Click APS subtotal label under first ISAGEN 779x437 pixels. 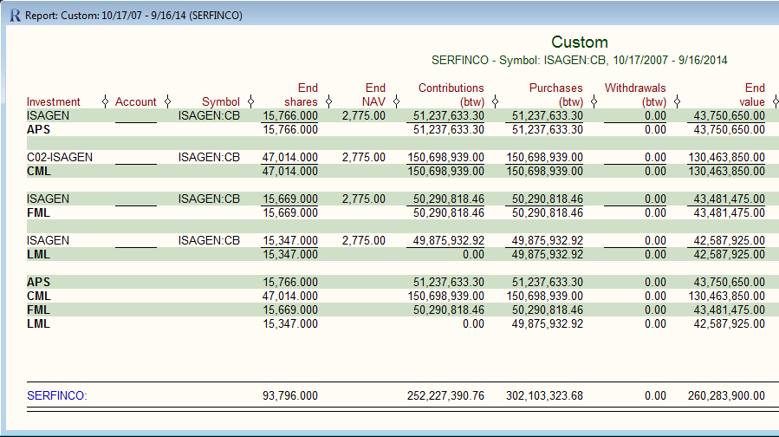click(x=38, y=130)
